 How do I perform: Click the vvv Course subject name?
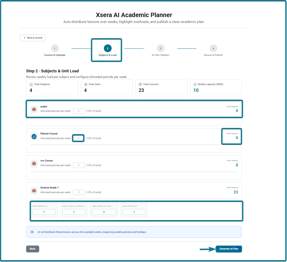pos(47,160)
